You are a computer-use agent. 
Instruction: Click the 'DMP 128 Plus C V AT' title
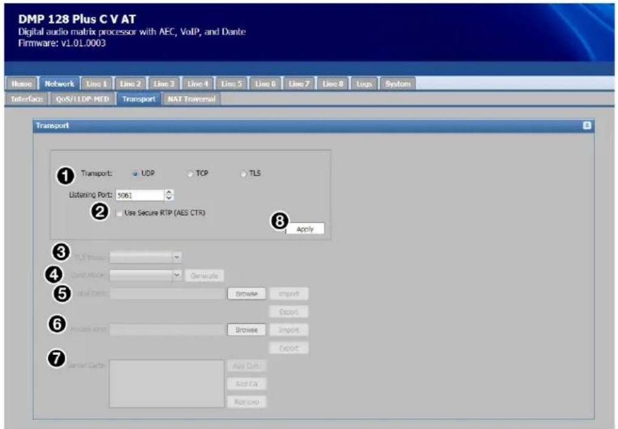click(77, 19)
